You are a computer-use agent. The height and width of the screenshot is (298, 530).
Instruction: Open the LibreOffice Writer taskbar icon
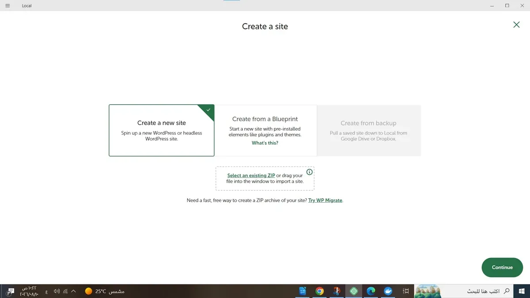pos(303,291)
